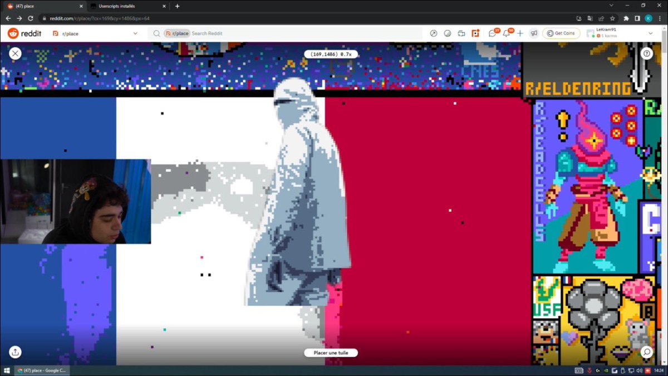Click the Placer une tuile button
Screen dimensions: 668x376
coord(331,353)
